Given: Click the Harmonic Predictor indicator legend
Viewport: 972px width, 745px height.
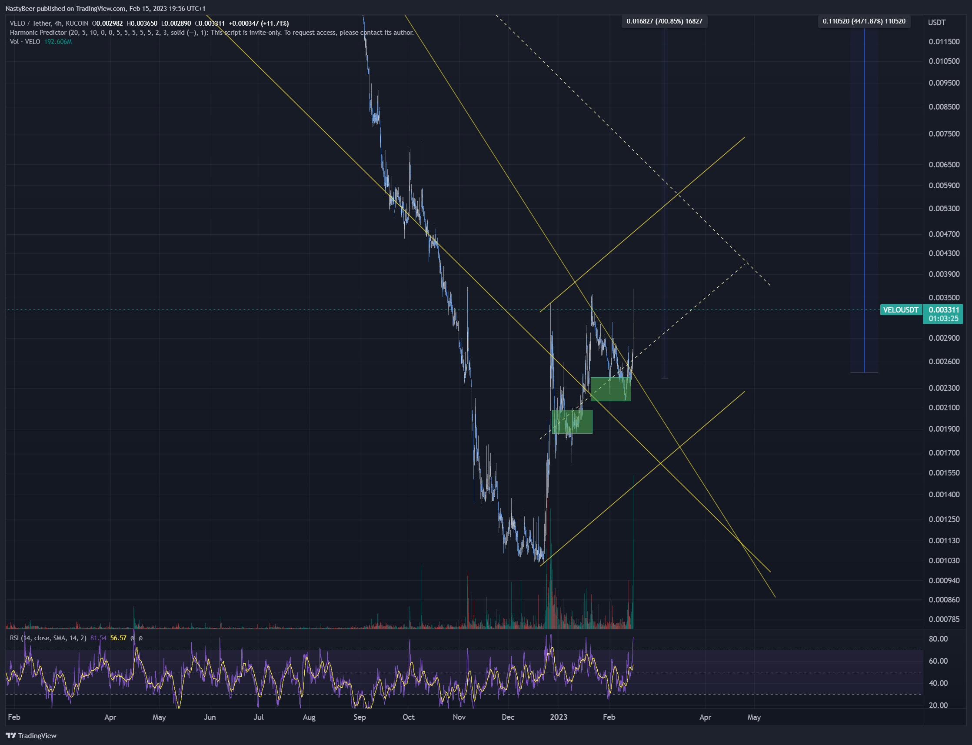Looking at the screenshot, I should [x=212, y=32].
